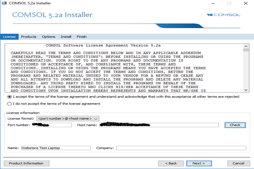Click the Host name input field
254x169 pixels.
pyautogui.click(x=159, y=125)
